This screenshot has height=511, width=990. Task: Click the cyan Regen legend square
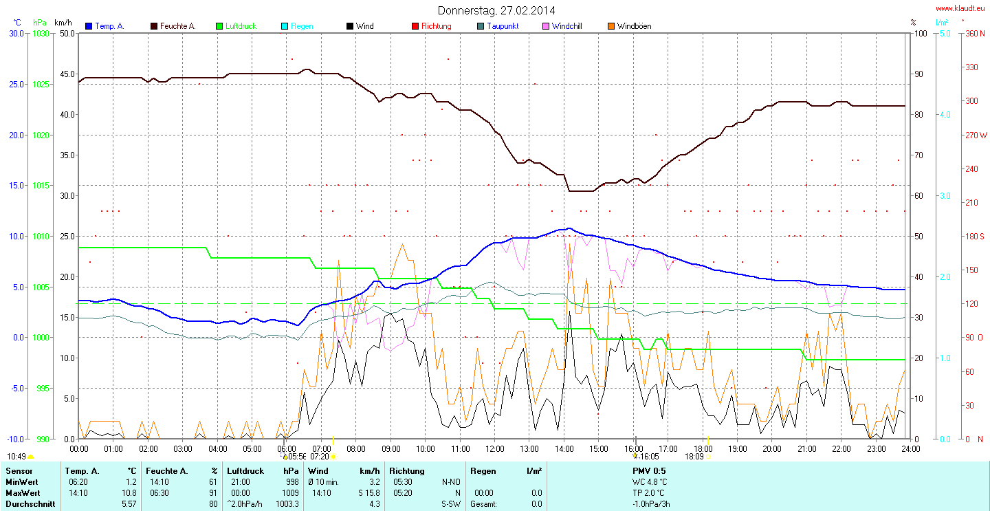coord(285,26)
